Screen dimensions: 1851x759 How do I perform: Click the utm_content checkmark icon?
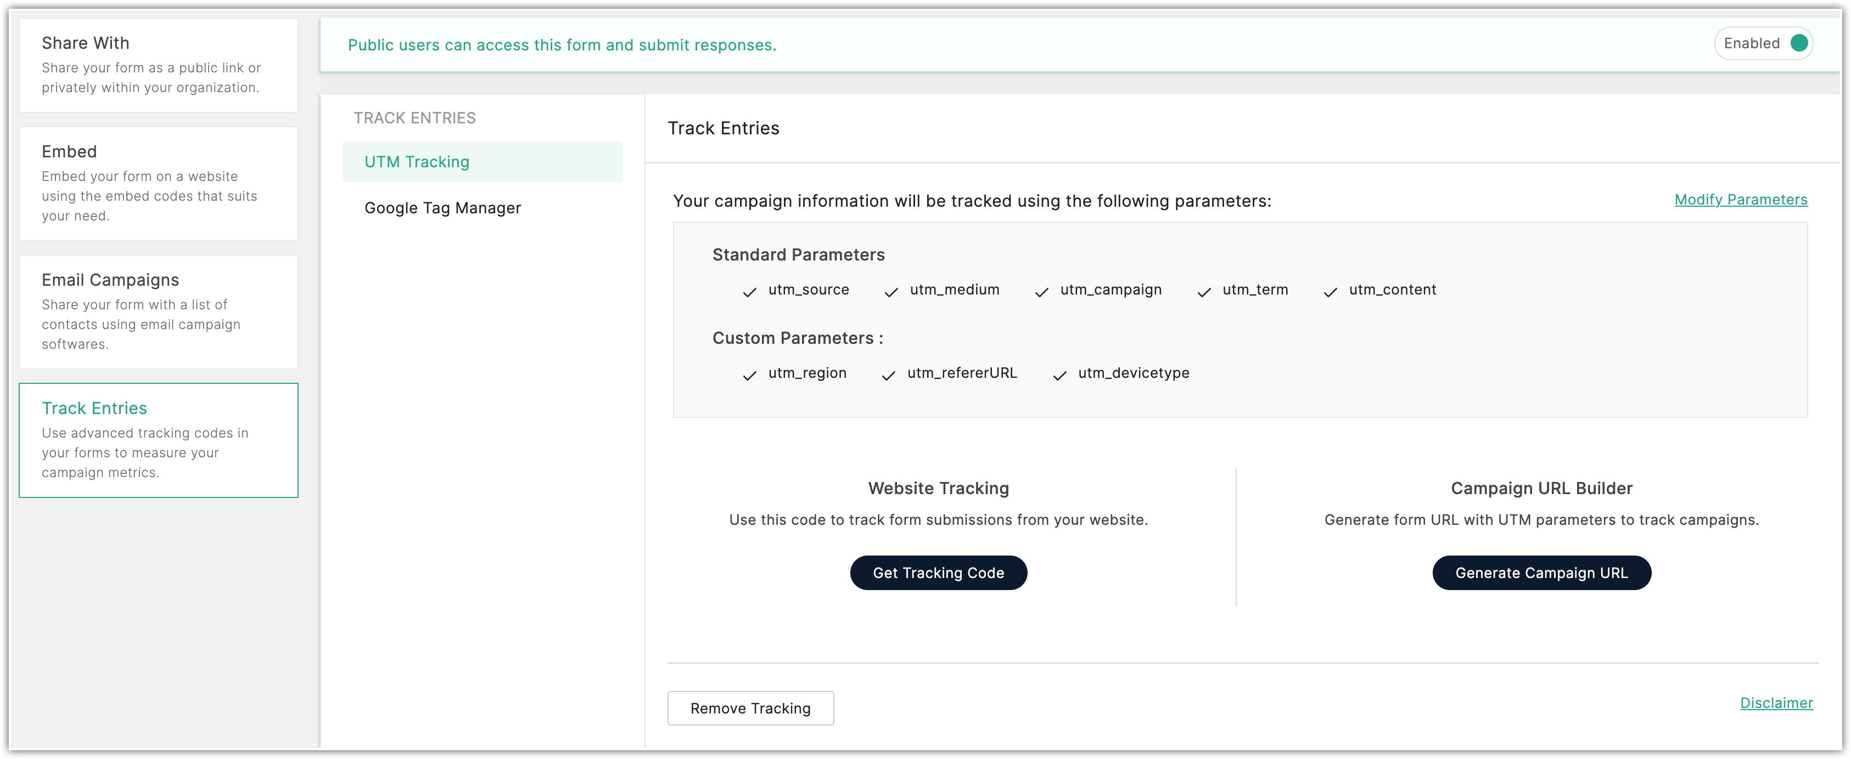(x=1330, y=292)
